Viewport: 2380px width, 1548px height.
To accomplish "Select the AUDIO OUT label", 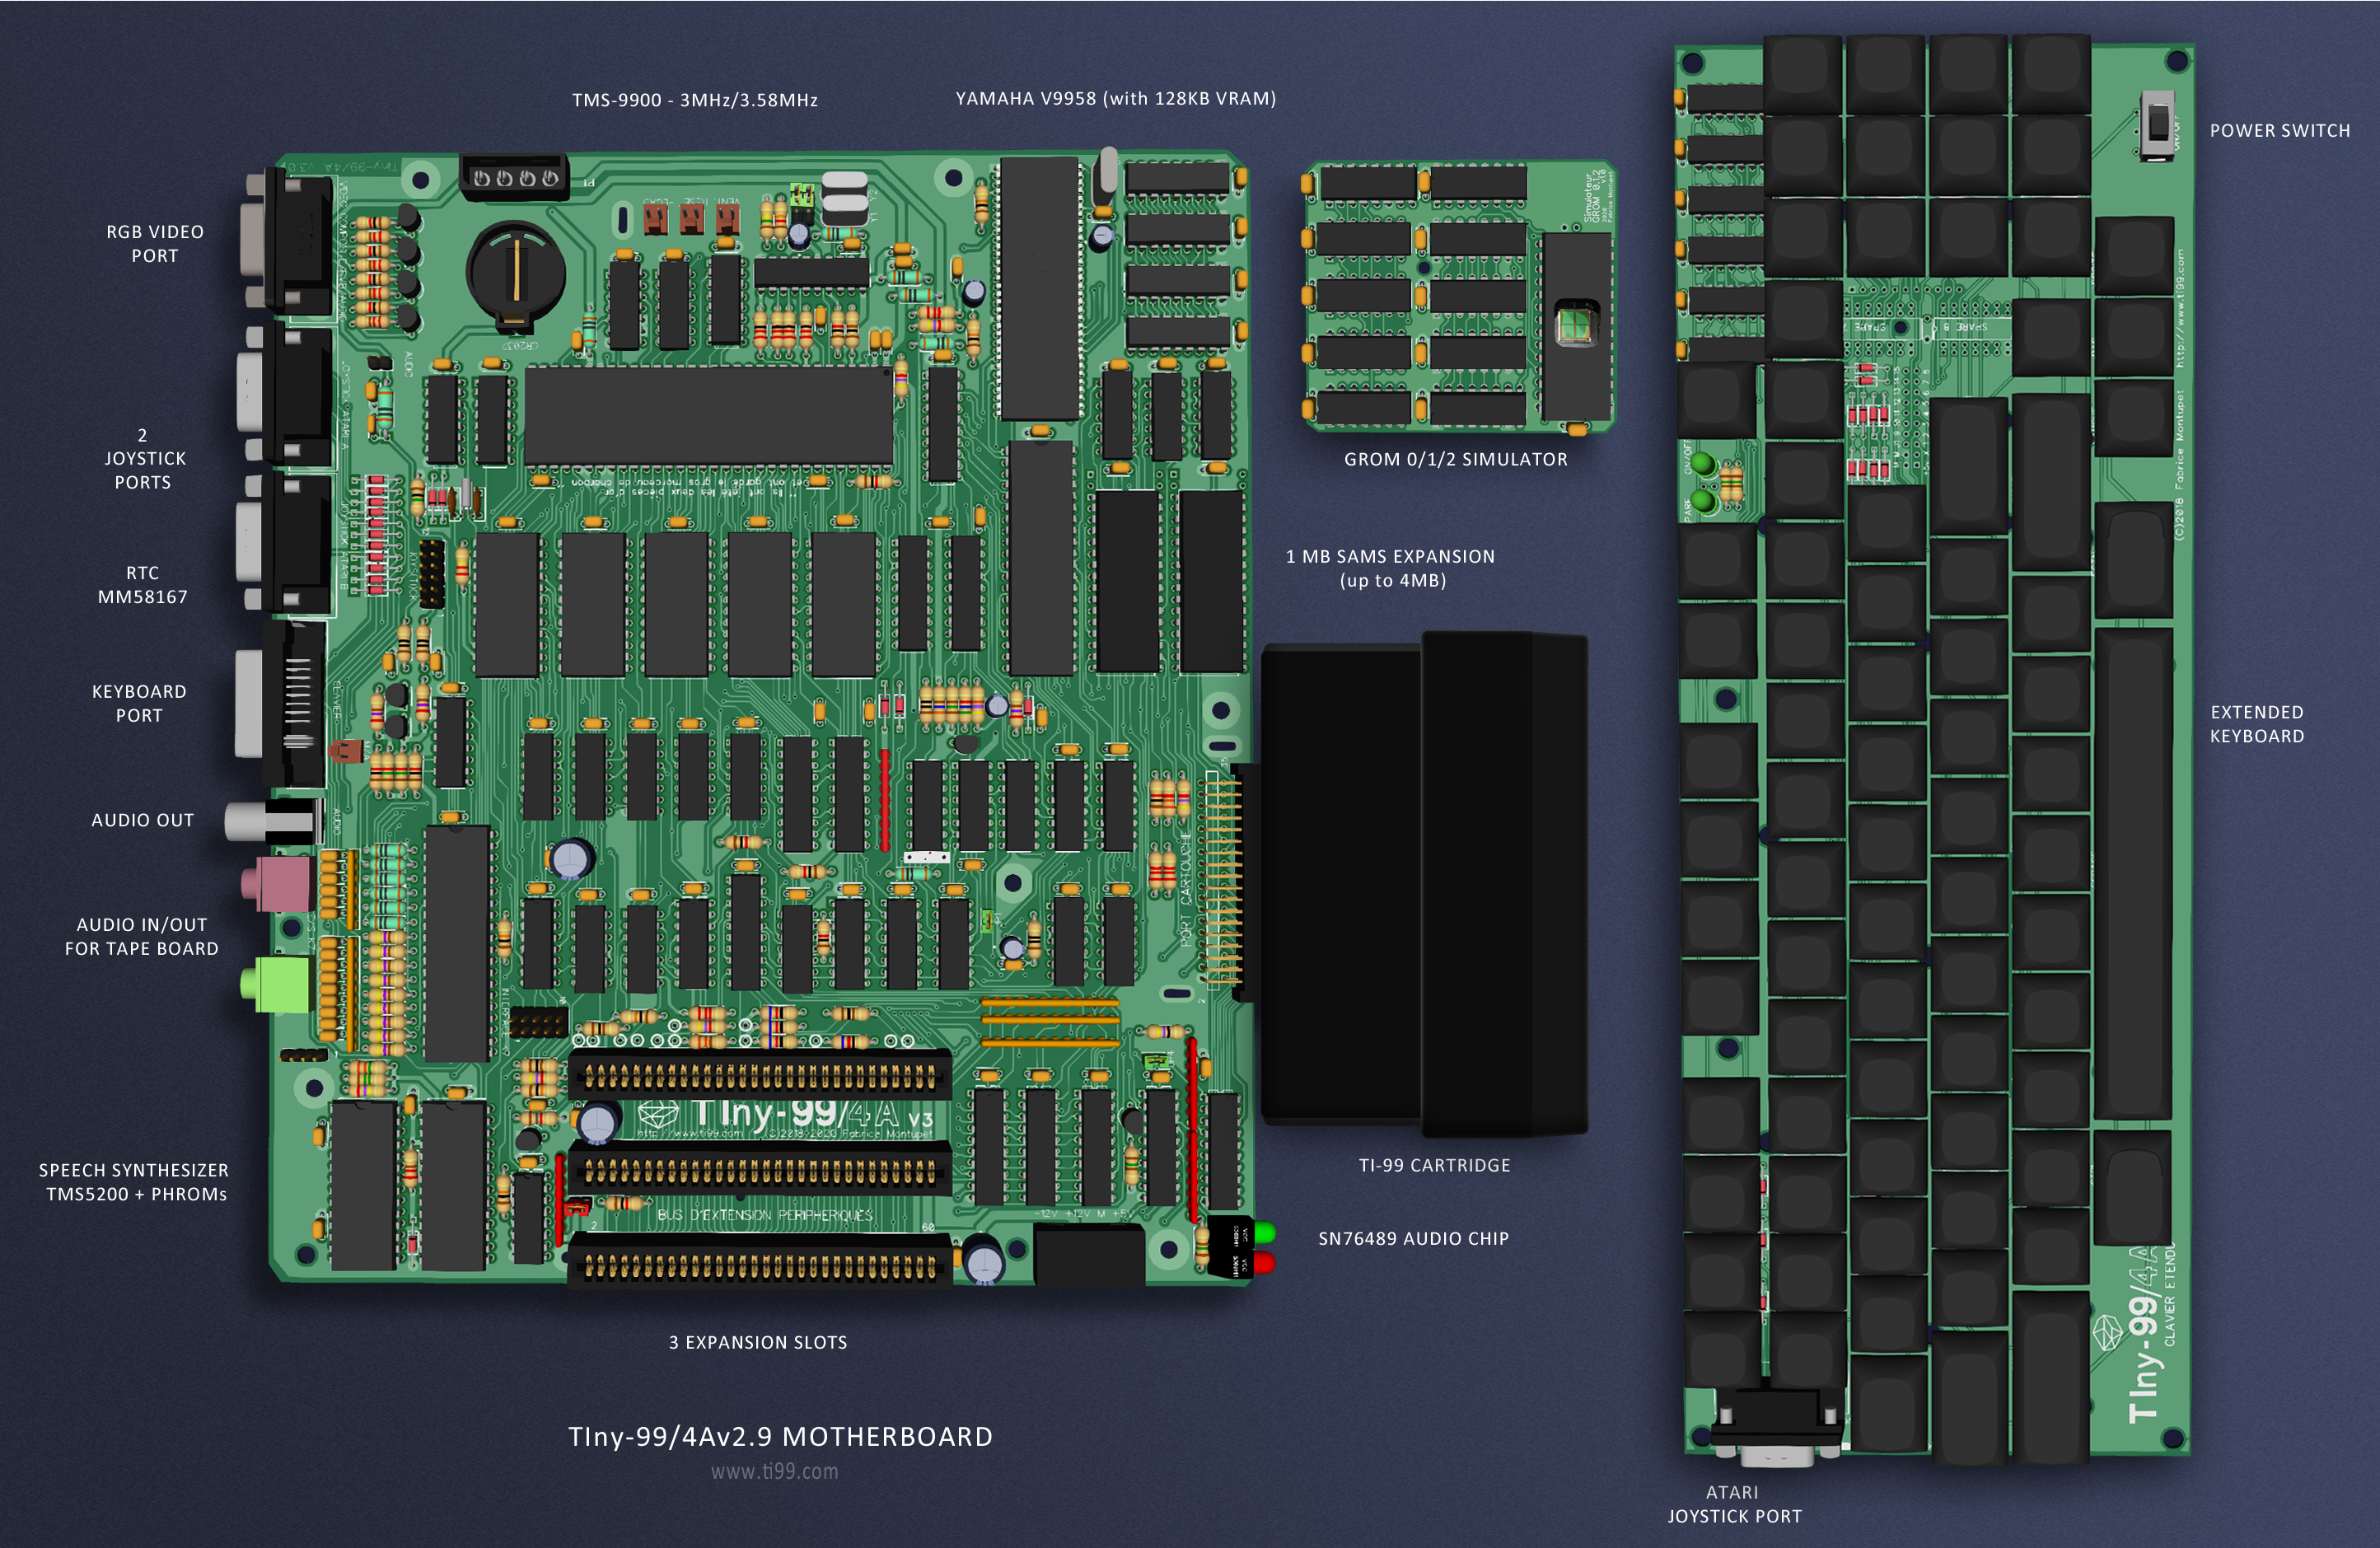I will point(142,820).
